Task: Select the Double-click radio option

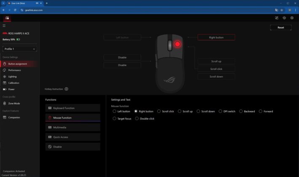Action: pyautogui.click(x=137, y=118)
